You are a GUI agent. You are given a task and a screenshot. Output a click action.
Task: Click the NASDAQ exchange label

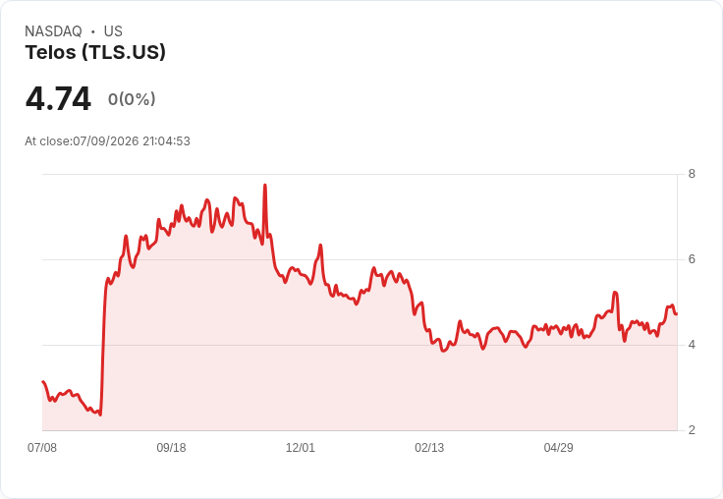pos(53,31)
